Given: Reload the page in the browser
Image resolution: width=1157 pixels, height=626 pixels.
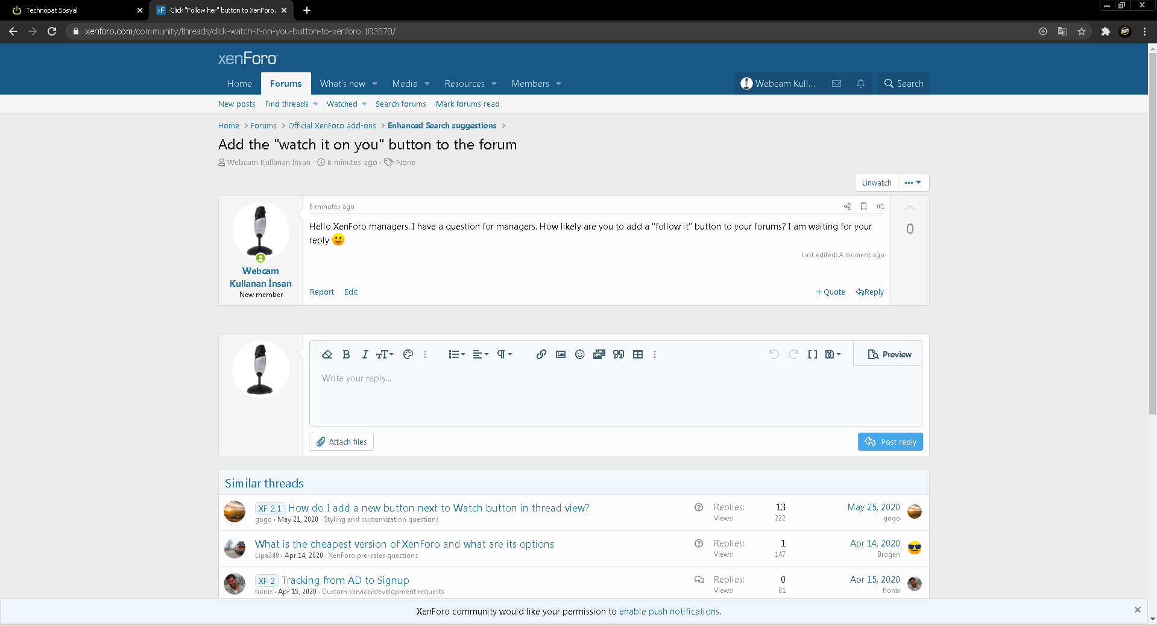Looking at the screenshot, I should (52, 31).
